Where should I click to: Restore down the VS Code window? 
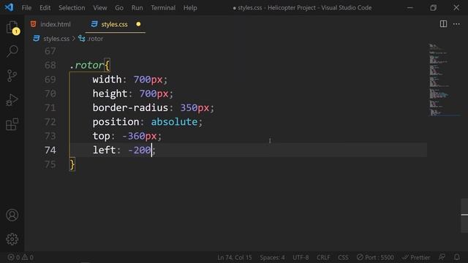coord(433,7)
